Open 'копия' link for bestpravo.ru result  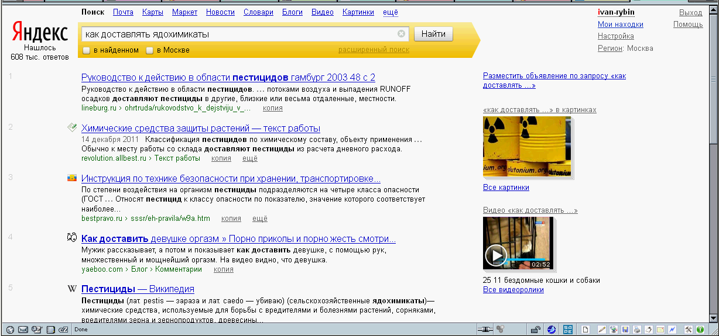click(x=231, y=219)
